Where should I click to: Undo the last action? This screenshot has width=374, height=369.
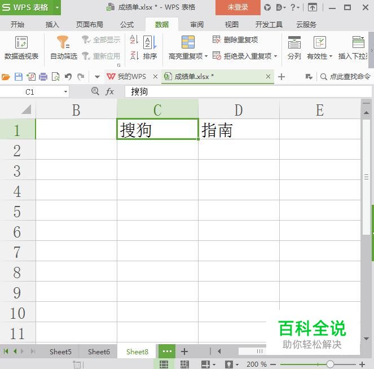coord(68,77)
